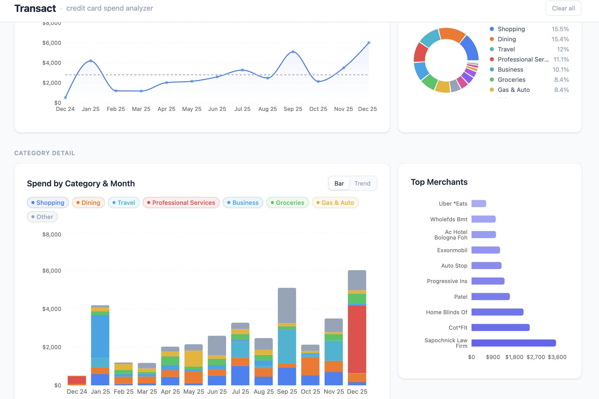The image size is (599, 399).
Task: Select Dining legend entry in donut chart
Action: [x=529, y=39]
